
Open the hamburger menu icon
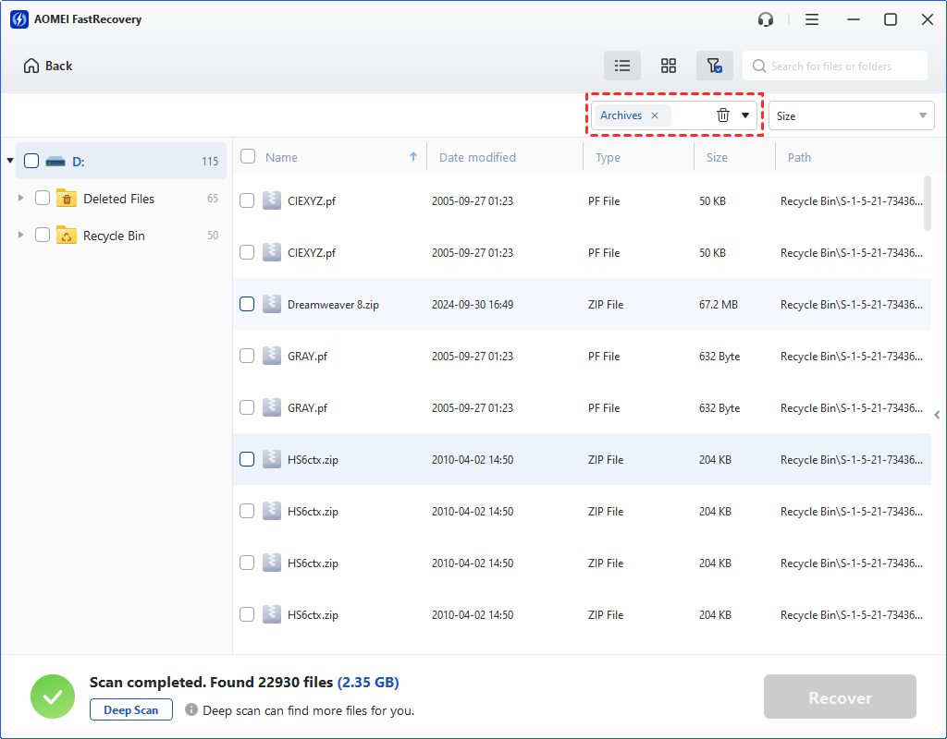(812, 19)
